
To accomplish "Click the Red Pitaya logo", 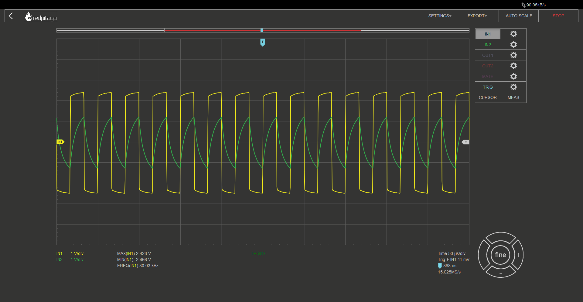I will 41,17.
